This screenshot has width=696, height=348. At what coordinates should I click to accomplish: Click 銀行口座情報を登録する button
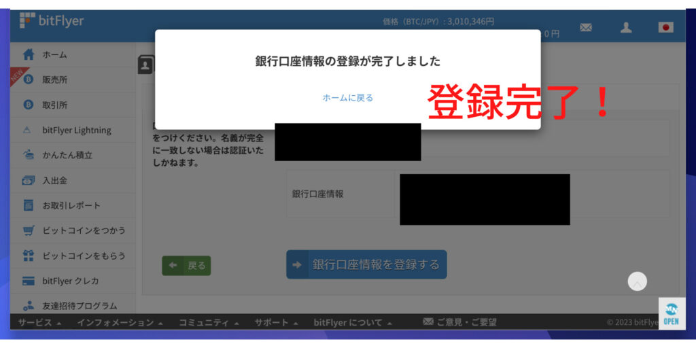[x=366, y=264]
